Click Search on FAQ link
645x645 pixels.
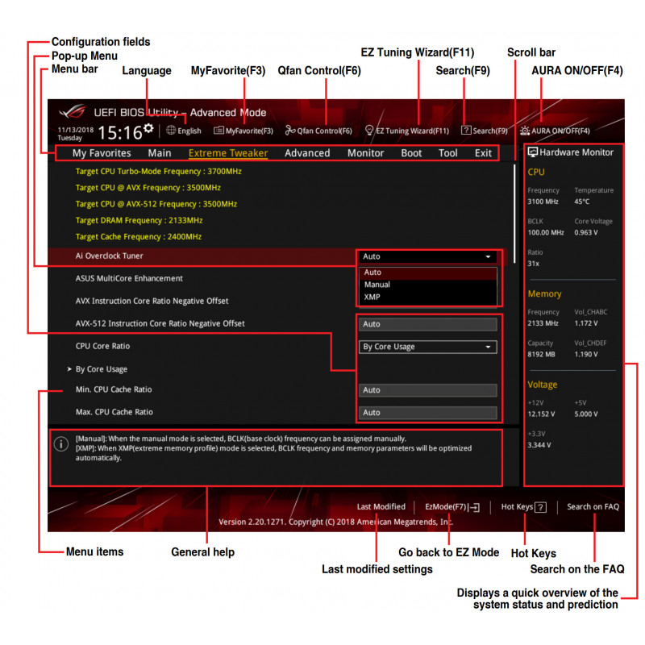coord(593,507)
